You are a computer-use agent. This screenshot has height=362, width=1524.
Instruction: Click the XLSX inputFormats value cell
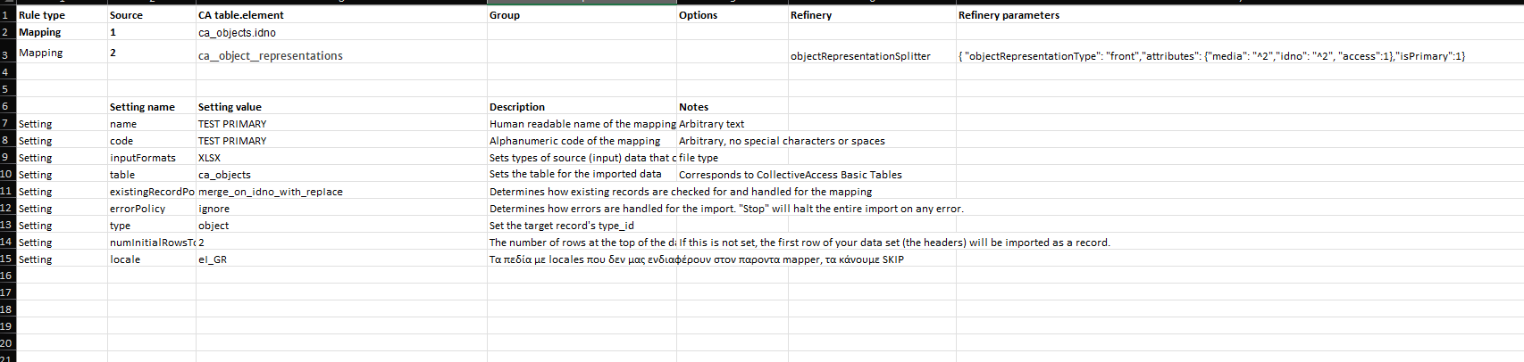[x=209, y=158]
